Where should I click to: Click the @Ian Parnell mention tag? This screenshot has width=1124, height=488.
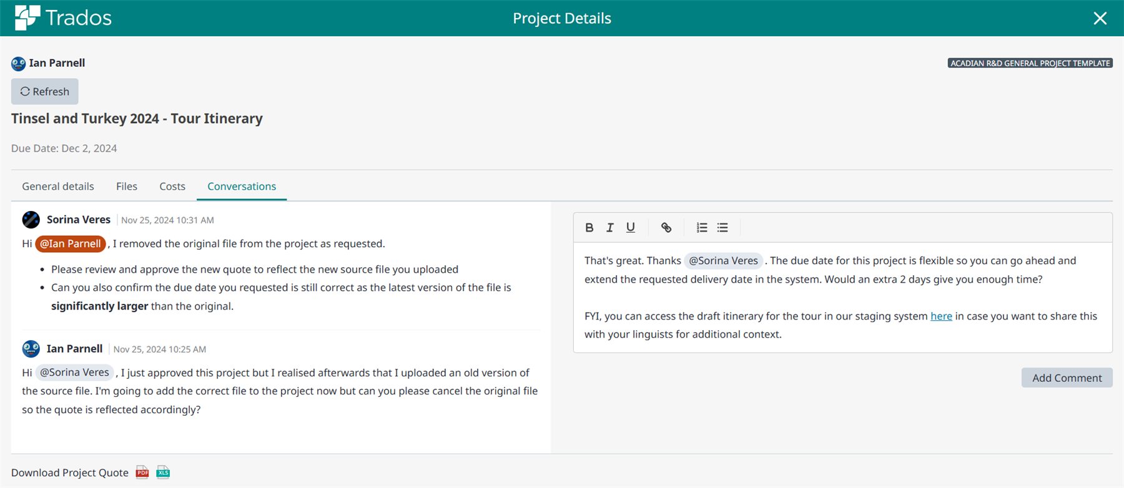pos(71,244)
